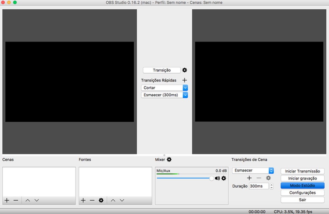Screen dimensions: 329x214
Task: Move source down in Fontes list
Action: [122, 200]
